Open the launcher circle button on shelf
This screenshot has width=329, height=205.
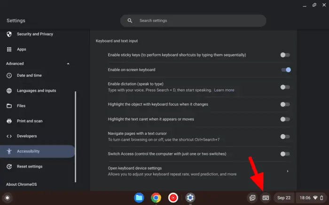click(8, 198)
